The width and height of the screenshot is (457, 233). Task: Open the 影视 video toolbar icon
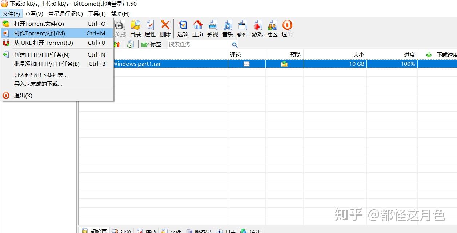coord(213,28)
